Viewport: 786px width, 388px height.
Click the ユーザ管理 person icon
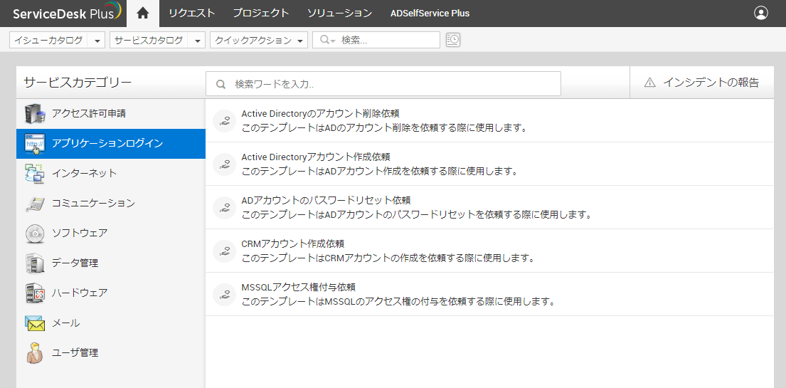tap(34, 352)
